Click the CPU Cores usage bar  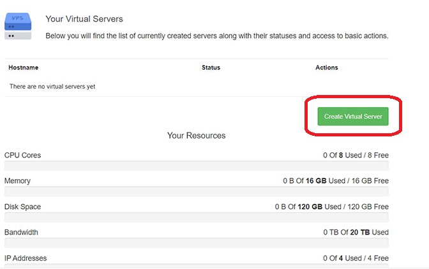[196, 166]
